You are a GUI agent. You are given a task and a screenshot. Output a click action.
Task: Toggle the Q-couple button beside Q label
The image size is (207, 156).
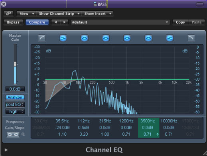[13, 134]
